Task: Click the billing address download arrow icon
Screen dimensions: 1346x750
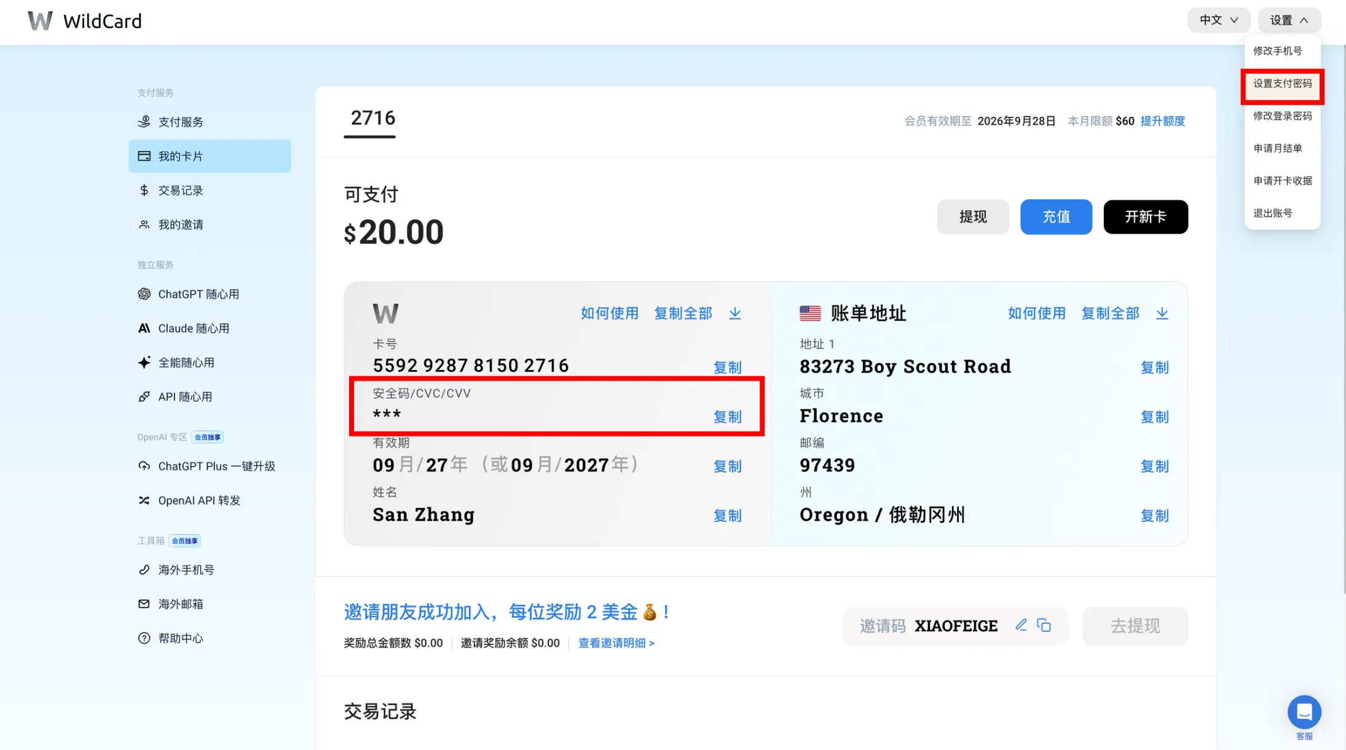Action: coord(1162,314)
